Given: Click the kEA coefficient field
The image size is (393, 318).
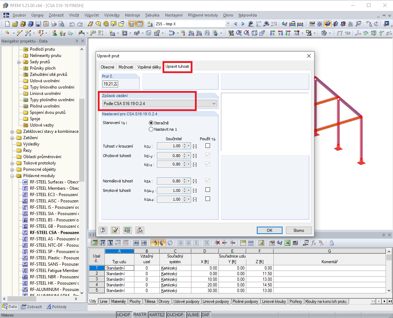Looking at the screenshot, I should (x=170, y=181).
